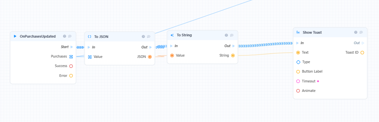Select the Success output pin
379x122 pixels.
pyautogui.click(x=71, y=66)
